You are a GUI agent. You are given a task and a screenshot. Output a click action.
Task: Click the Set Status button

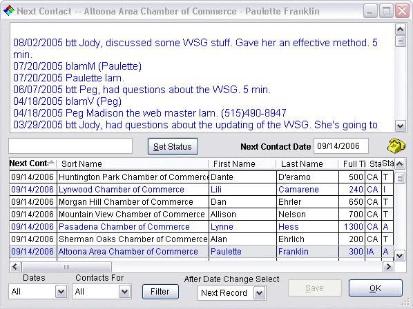click(173, 146)
